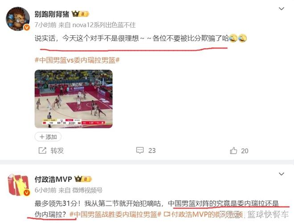Open username 别跑刚背猪
The width and height of the screenshot is (294, 223).
point(52,14)
